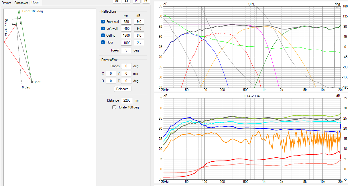Click the Driver offset group heading

(x=109, y=60)
